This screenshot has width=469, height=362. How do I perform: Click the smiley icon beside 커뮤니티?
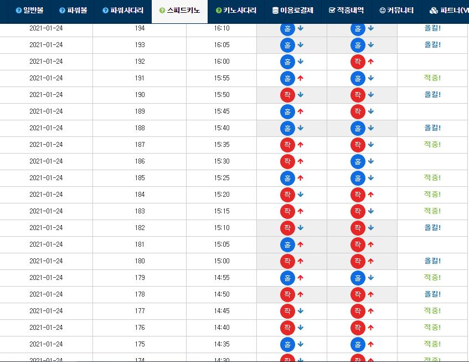[382, 11]
